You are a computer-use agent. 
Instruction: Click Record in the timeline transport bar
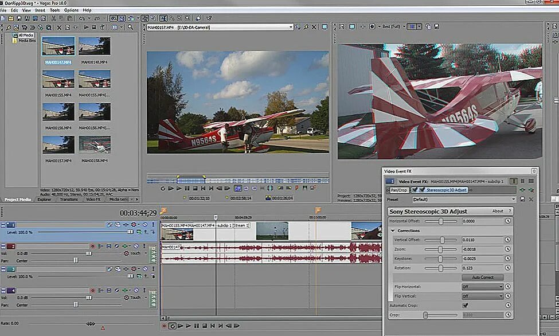click(x=165, y=326)
